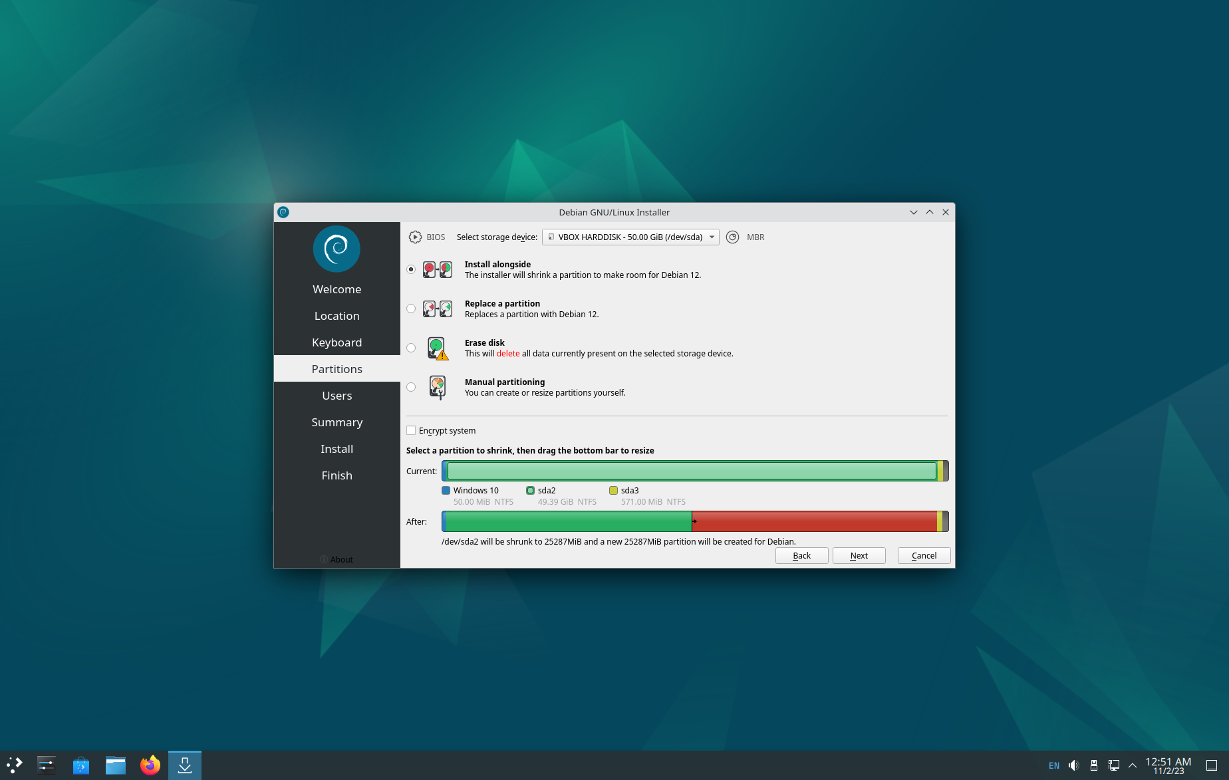The image size is (1229, 780).
Task: Select the Summary step in sidebar
Action: tap(337, 422)
